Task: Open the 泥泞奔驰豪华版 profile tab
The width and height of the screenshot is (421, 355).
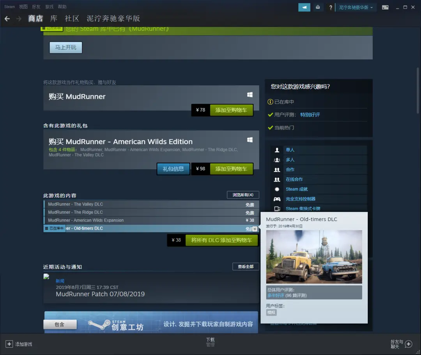Action: pyautogui.click(x=113, y=19)
